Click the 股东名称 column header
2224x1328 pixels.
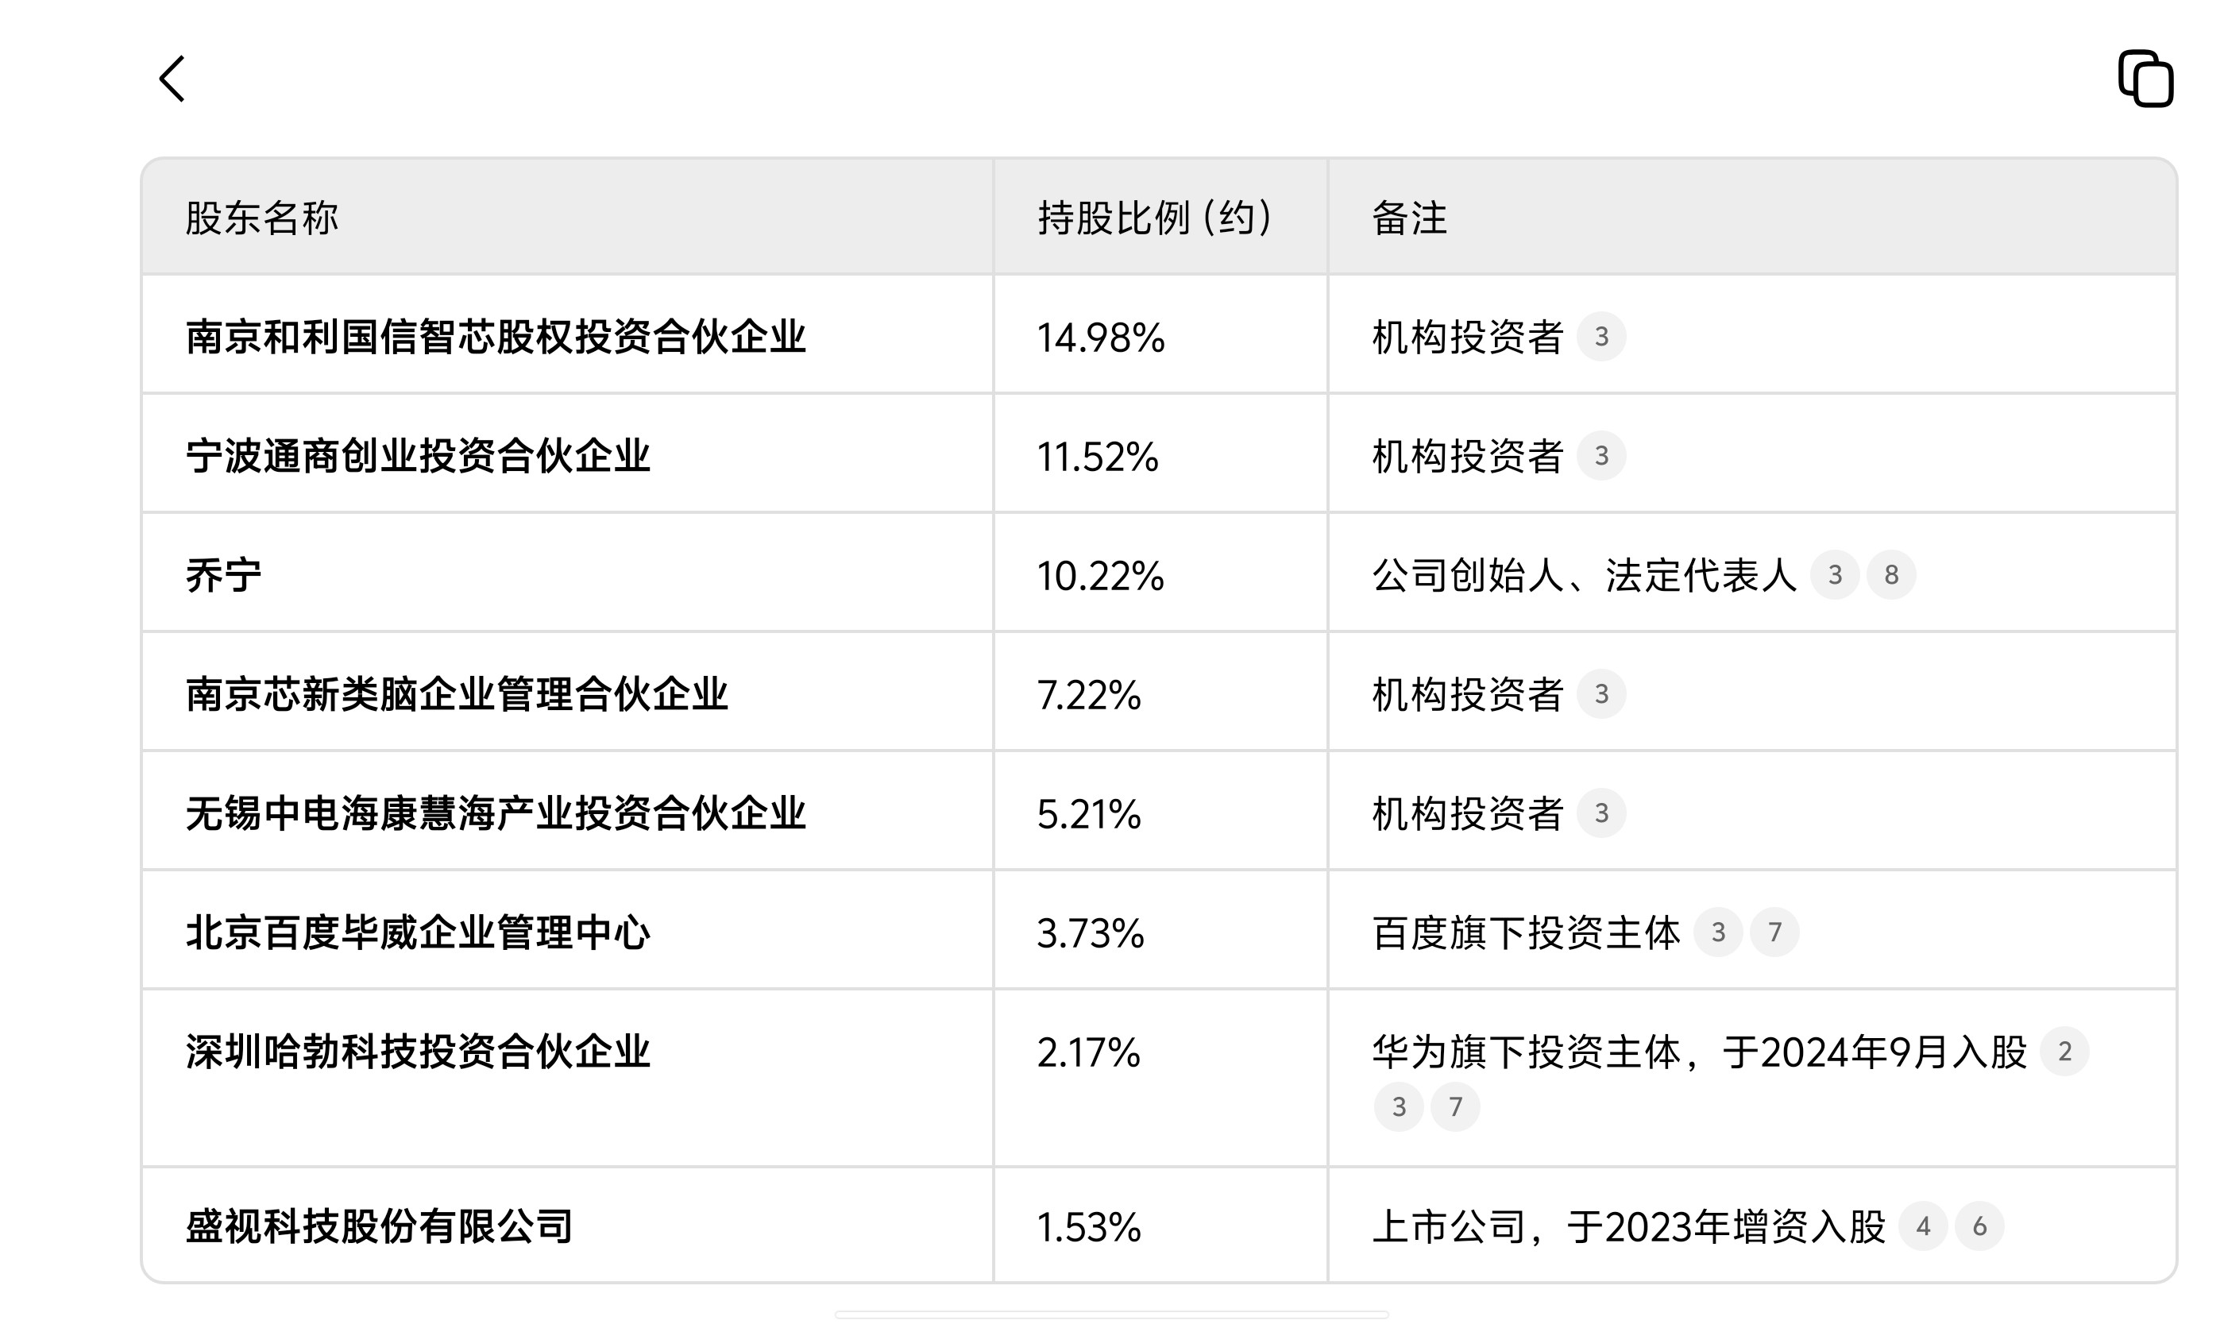click(261, 218)
